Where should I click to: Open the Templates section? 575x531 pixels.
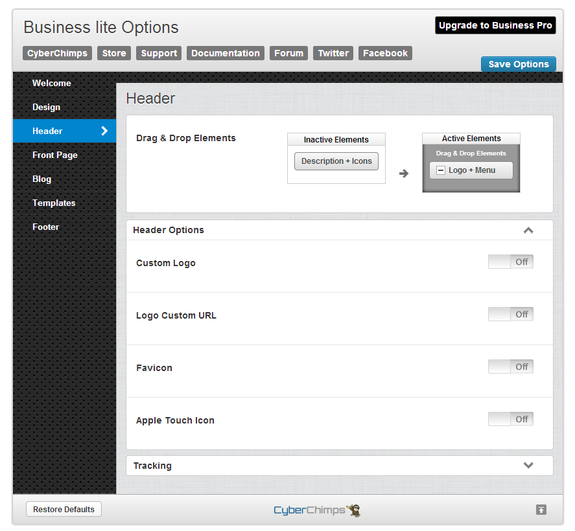pyautogui.click(x=65, y=203)
